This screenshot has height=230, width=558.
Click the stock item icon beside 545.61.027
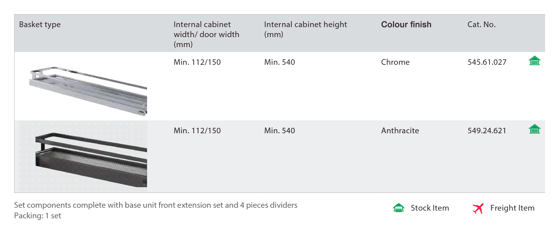click(534, 60)
